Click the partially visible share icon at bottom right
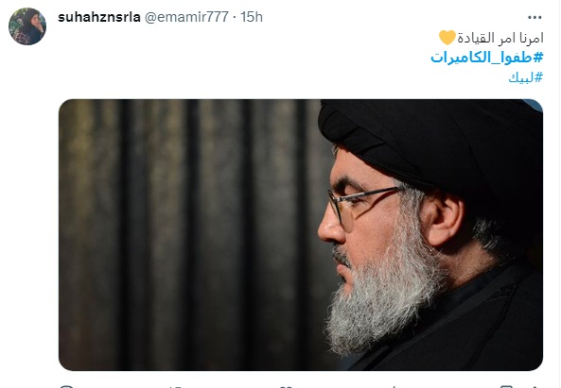 (x=535, y=386)
